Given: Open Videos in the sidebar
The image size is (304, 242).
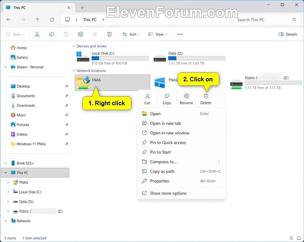Looking at the screenshot, I should click(19, 134).
